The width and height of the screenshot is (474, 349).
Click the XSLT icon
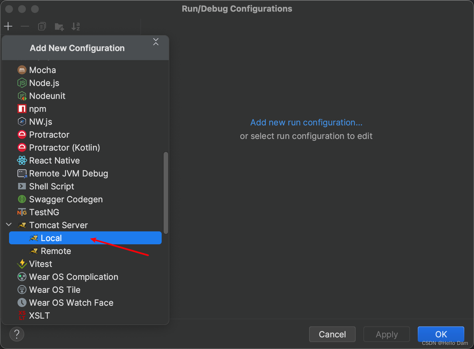pyautogui.click(x=22, y=316)
